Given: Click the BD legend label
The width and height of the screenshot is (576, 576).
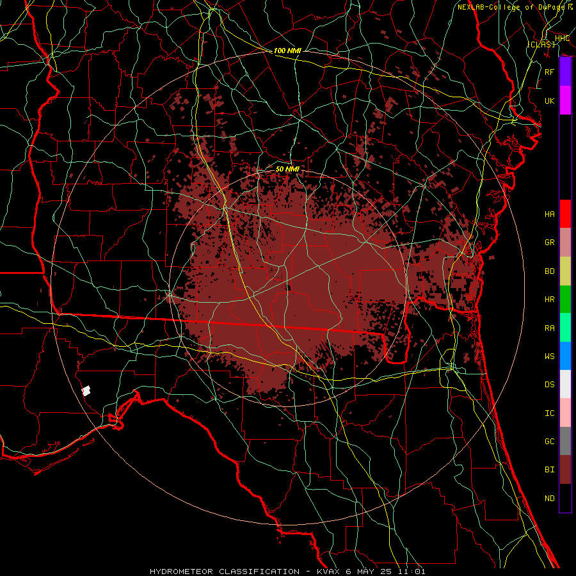Looking at the screenshot, I should [x=550, y=271].
